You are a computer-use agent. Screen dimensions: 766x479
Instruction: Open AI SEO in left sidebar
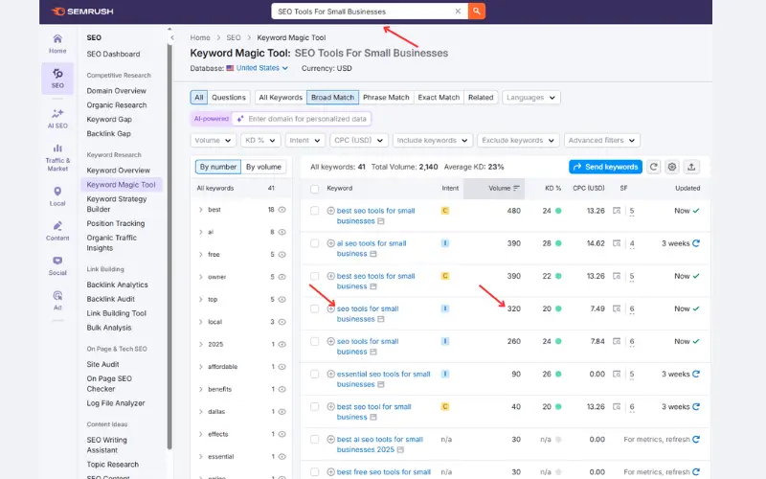(x=57, y=118)
